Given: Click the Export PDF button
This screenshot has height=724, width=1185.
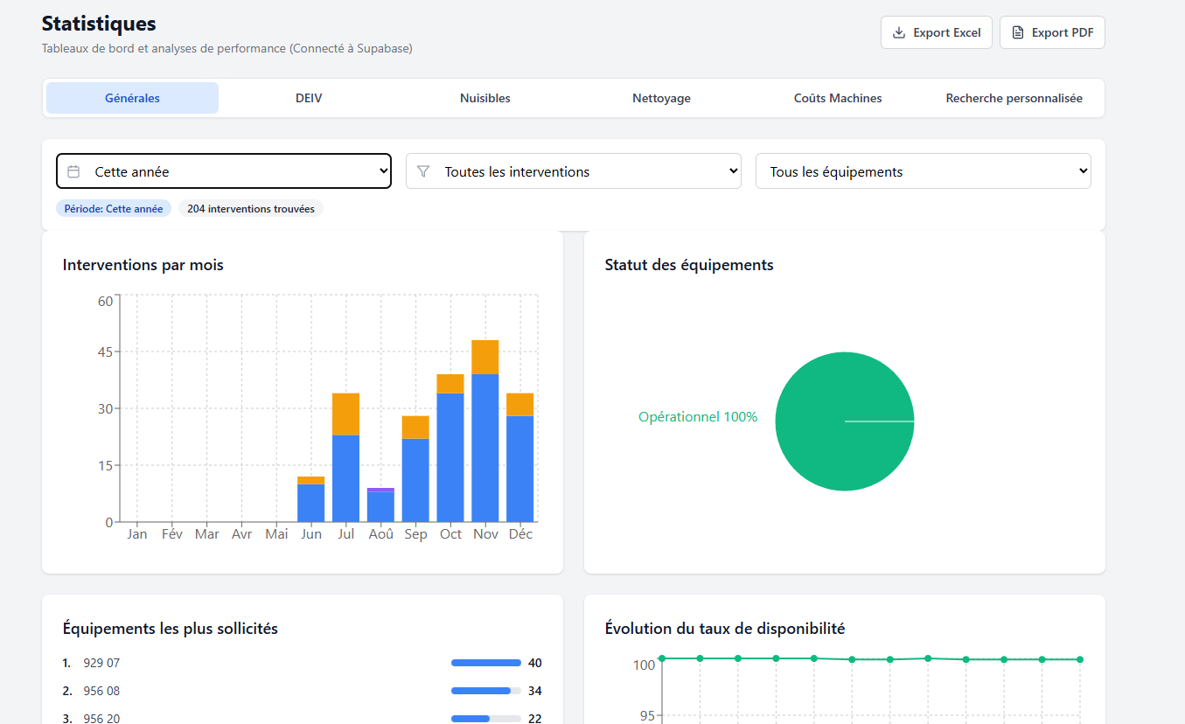Looking at the screenshot, I should click(1052, 33).
